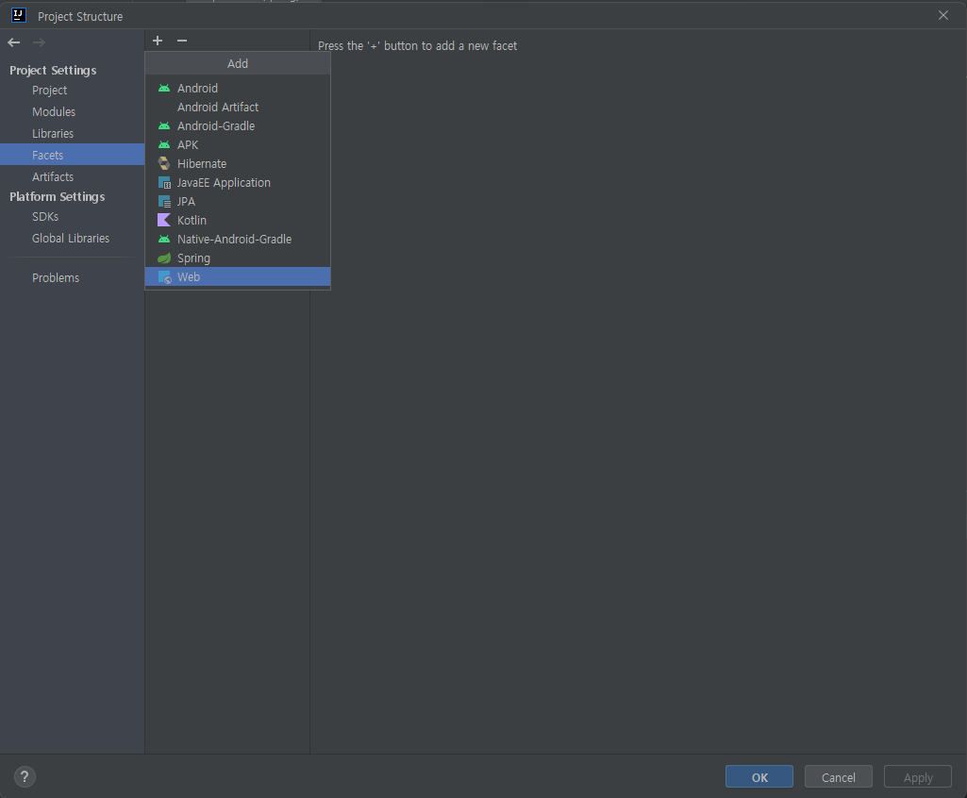Click the Apply button

(x=918, y=777)
